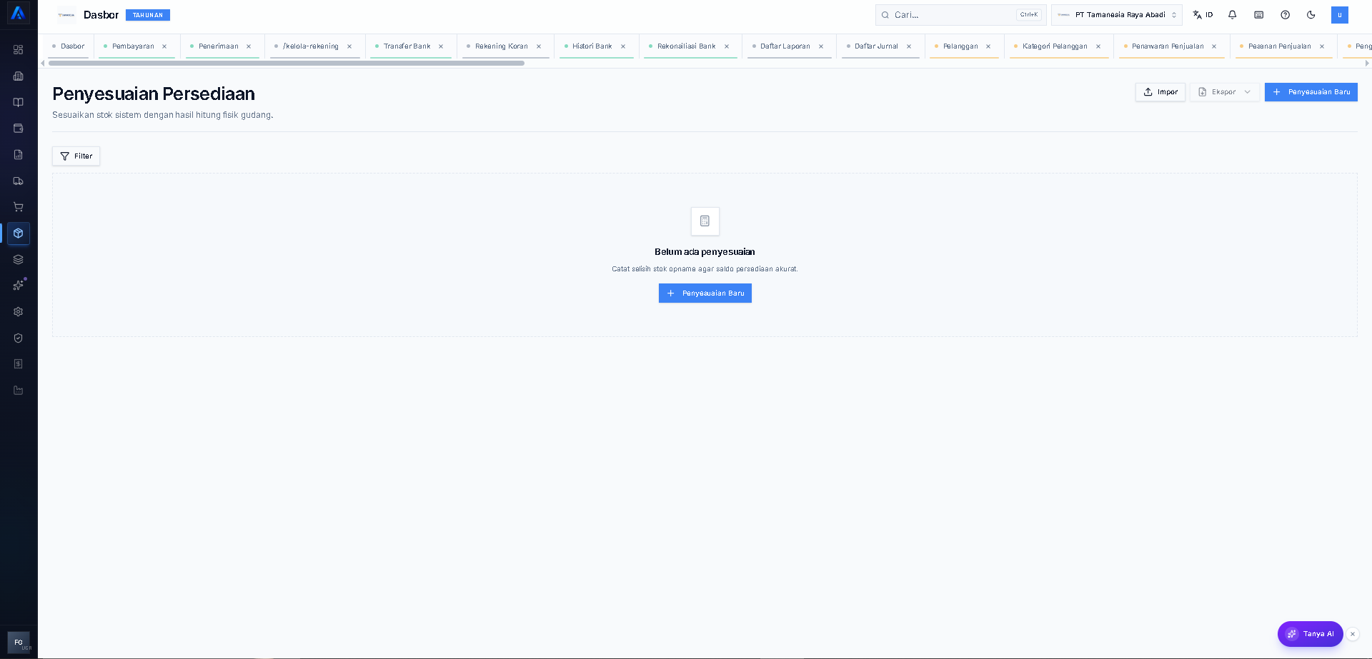This screenshot has height=659, width=1372.
Task: Open the shield check icon in sidebar
Action: 19,338
